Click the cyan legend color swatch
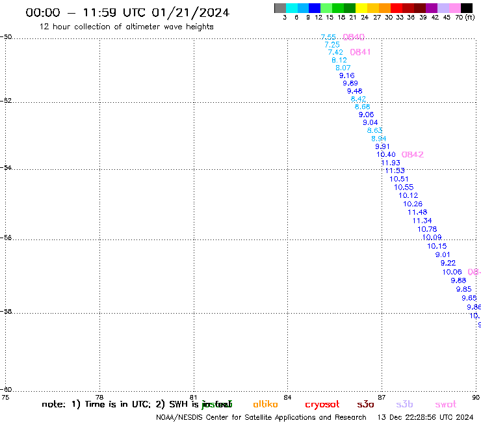Image resolution: width=481 pixels, height=423 pixels. [x=292, y=8]
